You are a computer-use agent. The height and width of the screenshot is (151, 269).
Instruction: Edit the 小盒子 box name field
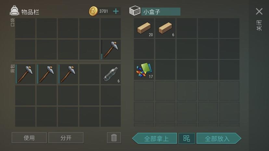click(161, 12)
